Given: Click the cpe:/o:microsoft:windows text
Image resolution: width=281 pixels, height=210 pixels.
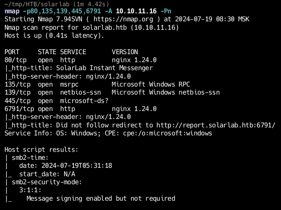Looking at the screenshot, I should tap(167, 133).
